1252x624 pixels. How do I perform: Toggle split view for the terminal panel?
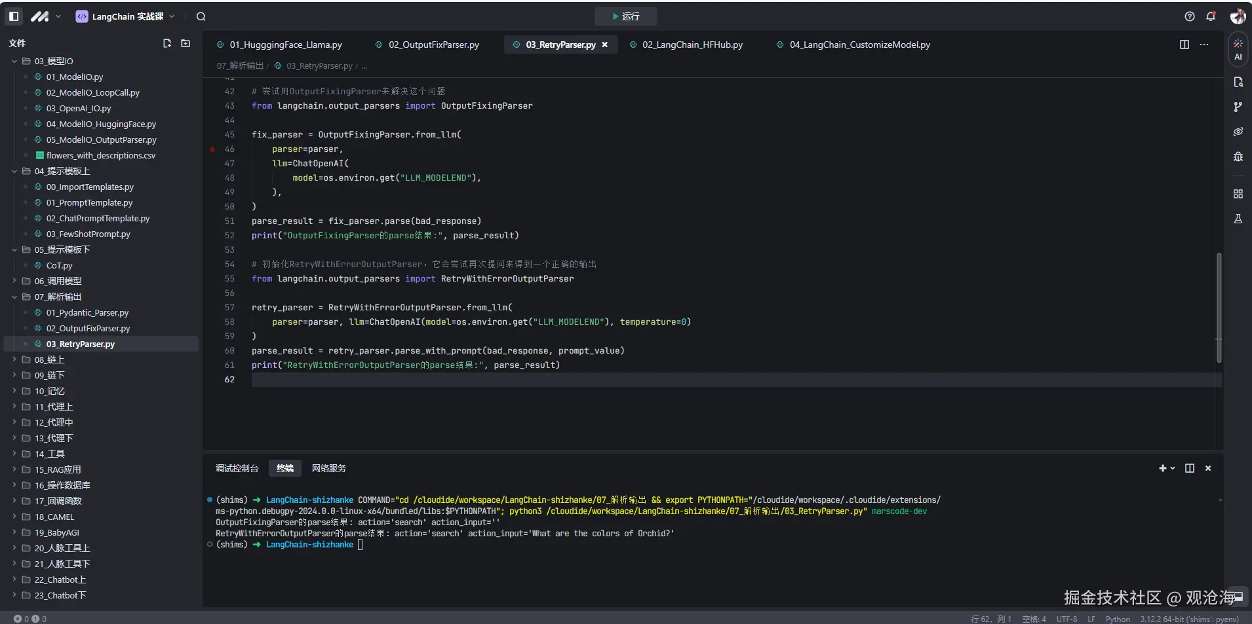click(x=1189, y=468)
